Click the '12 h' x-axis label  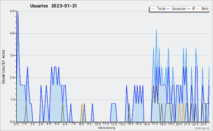pos(114,124)
